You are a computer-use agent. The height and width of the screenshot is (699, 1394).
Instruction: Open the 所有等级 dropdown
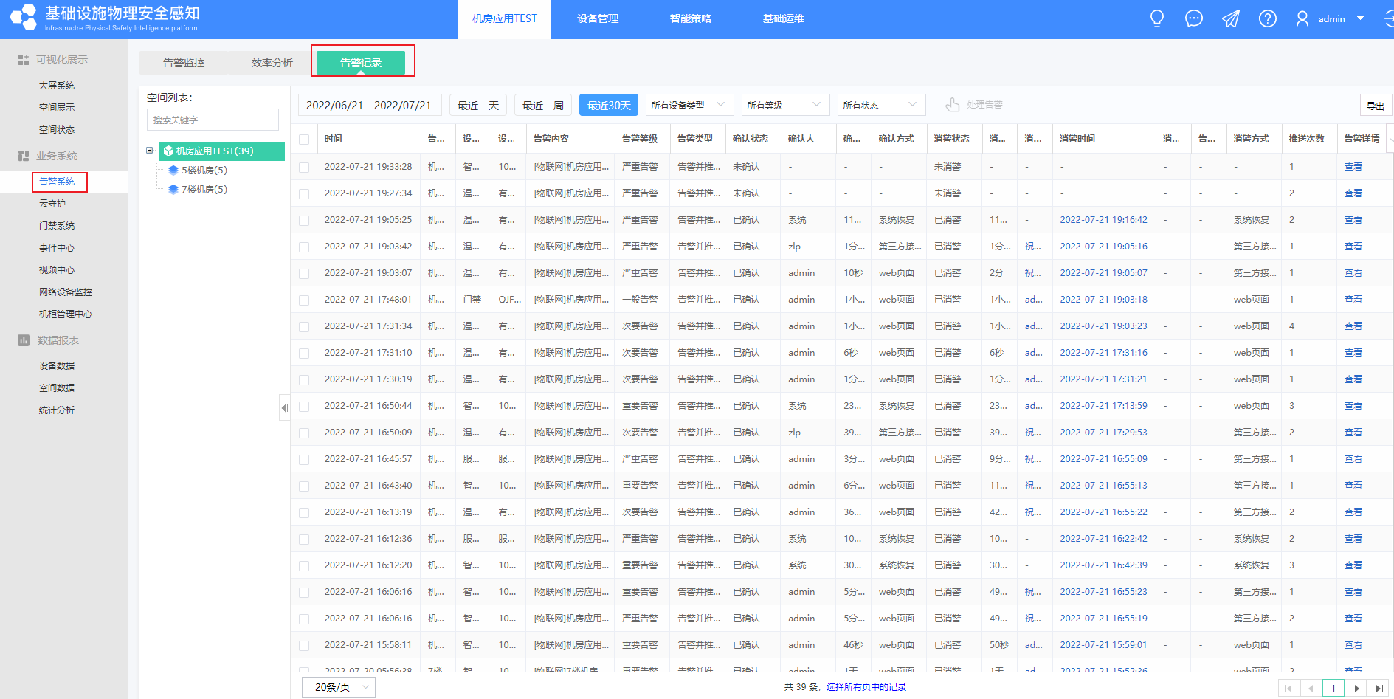tap(782, 105)
